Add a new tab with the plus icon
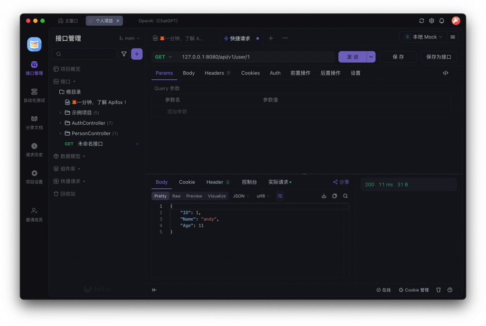This screenshot has width=486, height=326. point(271,38)
